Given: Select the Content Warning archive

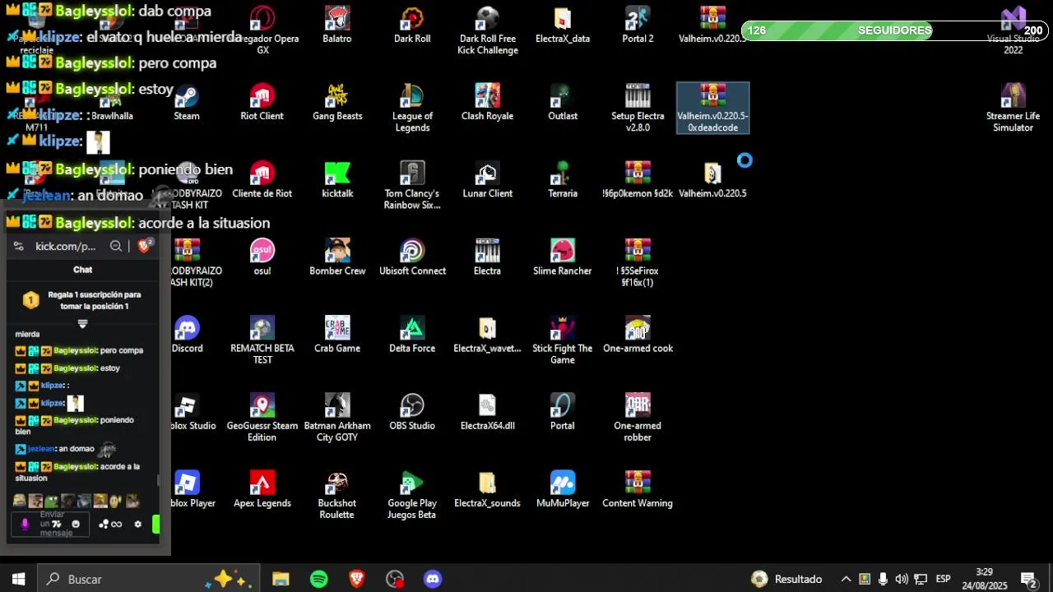Looking at the screenshot, I should [638, 489].
